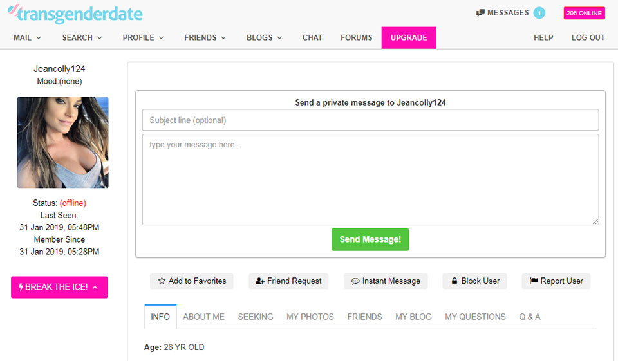Click the transgenderdate logo
Screen dimensions: 618x361
click(x=75, y=14)
